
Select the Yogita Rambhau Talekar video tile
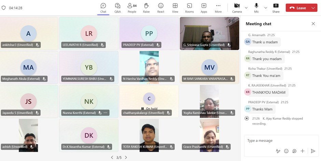click(209, 102)
